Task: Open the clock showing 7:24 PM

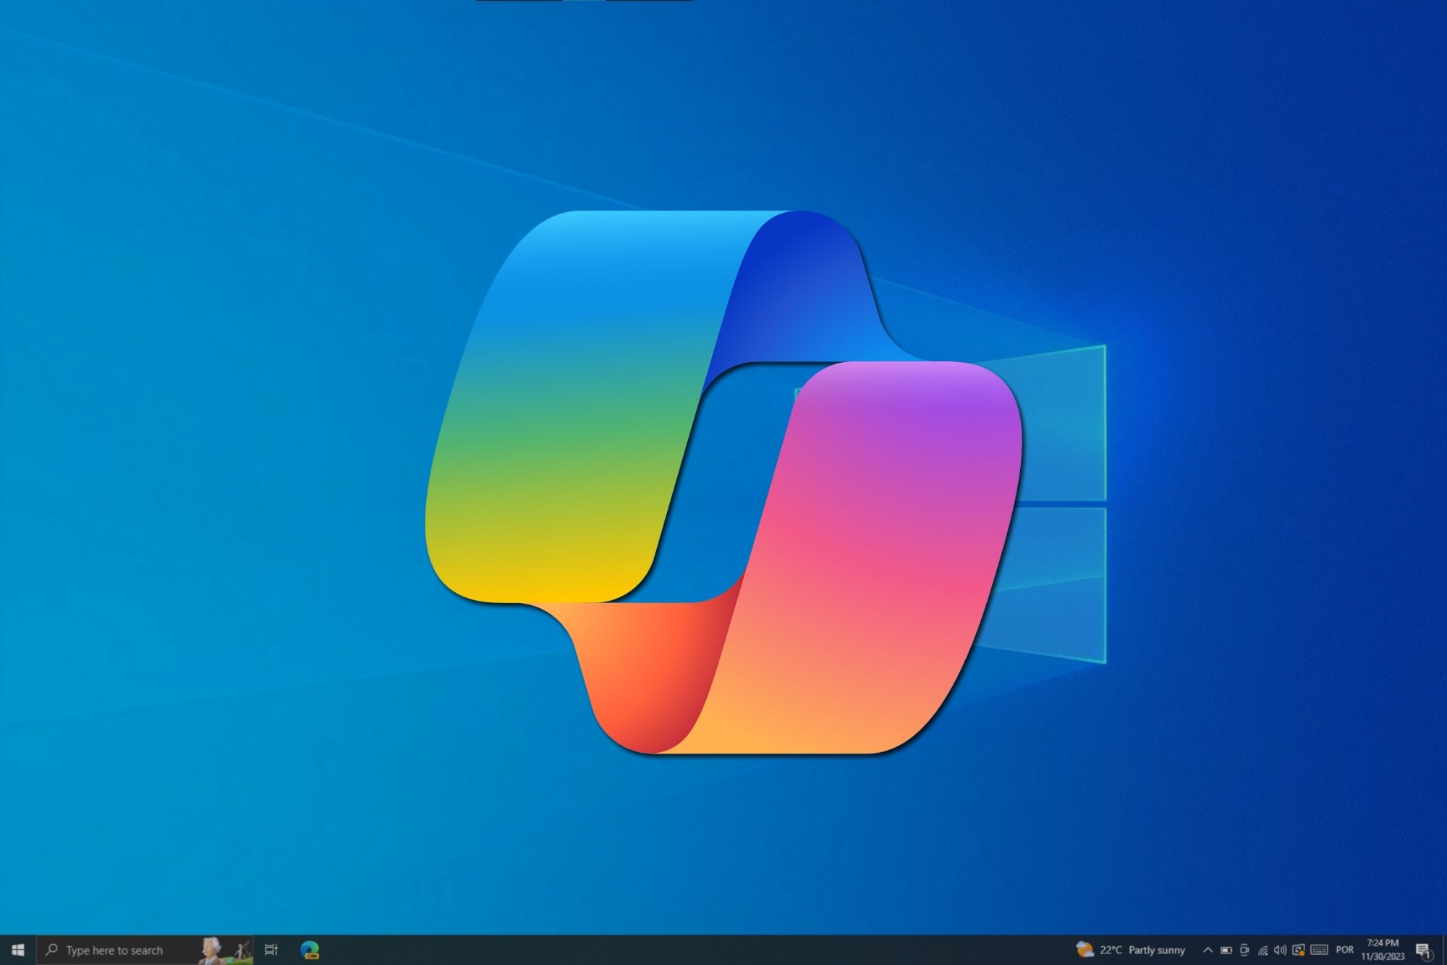Action: tap(1383, 950)
